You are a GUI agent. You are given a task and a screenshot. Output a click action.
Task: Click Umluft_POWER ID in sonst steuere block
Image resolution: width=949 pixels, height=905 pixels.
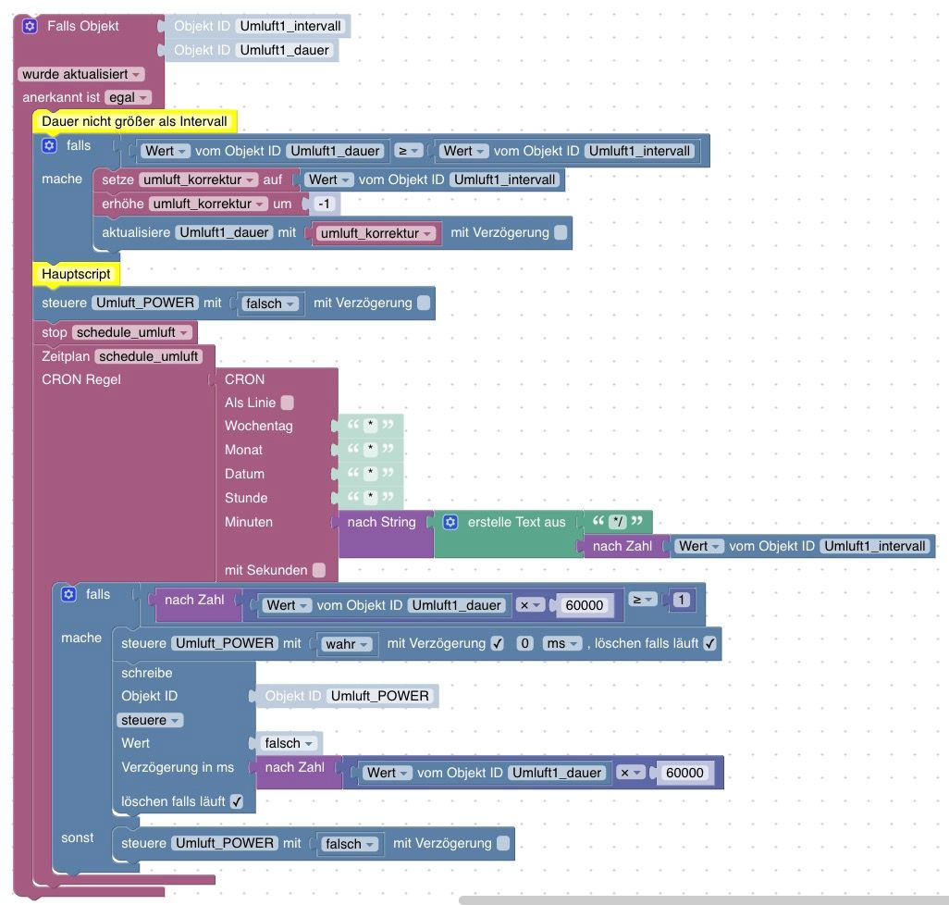pos(225,843)
